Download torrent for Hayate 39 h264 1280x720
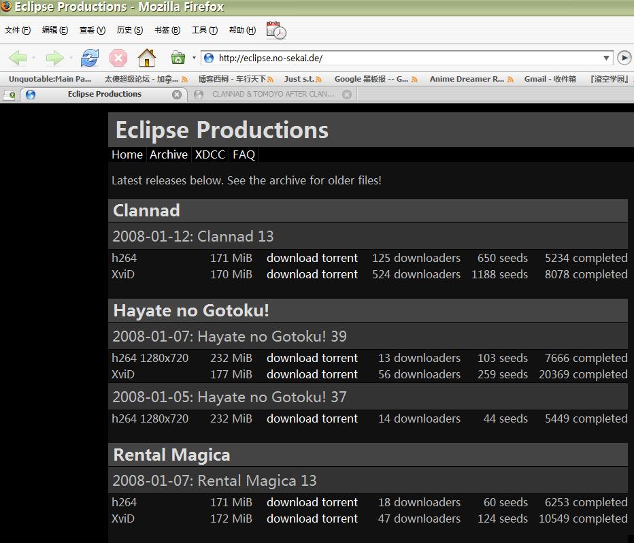Screen dimensions: 634x543 [312, 358]
